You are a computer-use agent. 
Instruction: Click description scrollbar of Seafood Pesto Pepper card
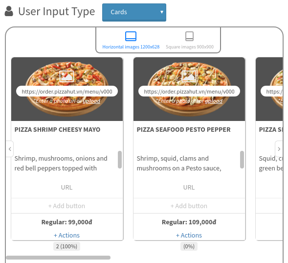point(242,160)
